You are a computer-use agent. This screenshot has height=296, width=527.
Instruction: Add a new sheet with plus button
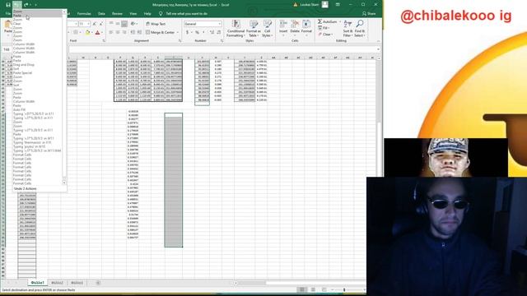pos(98,283)
